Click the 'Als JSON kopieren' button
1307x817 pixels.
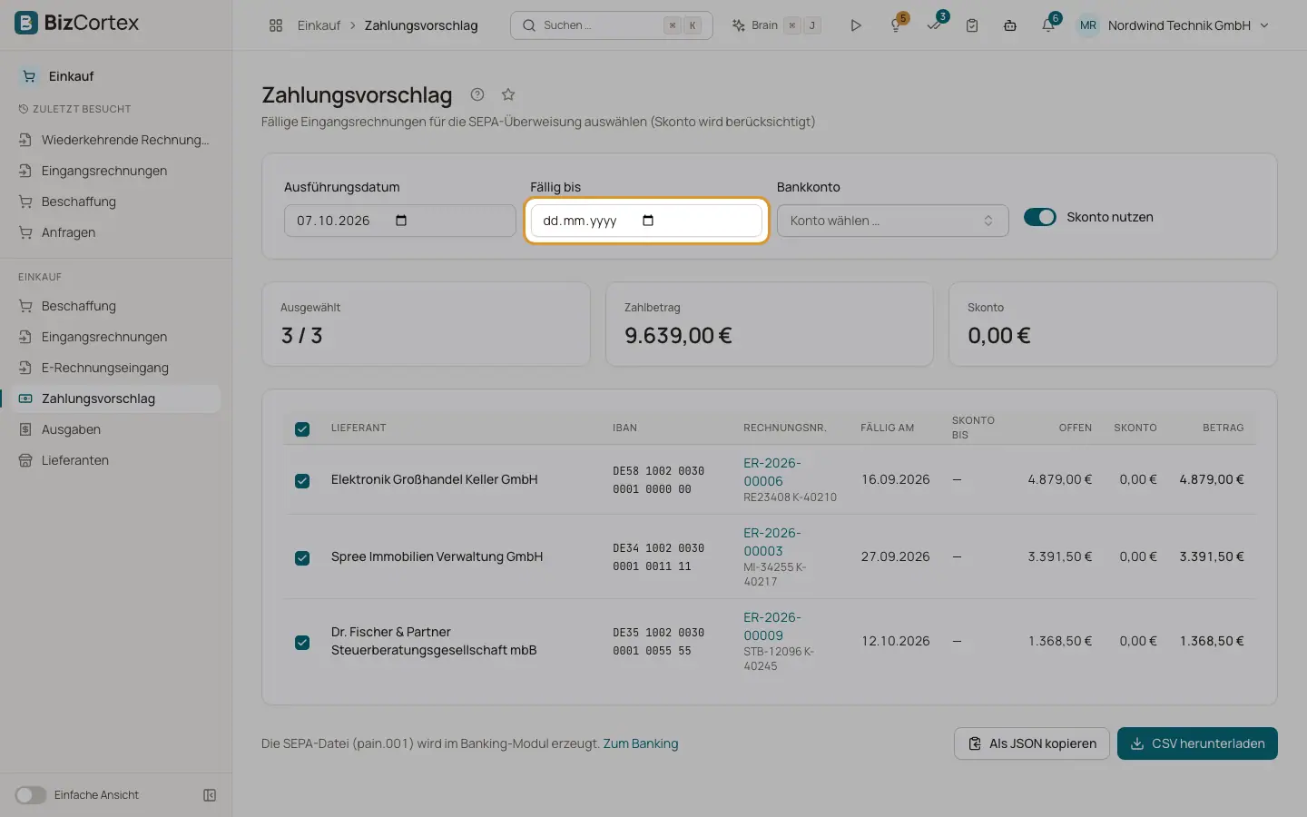(x=1032, y=743)
